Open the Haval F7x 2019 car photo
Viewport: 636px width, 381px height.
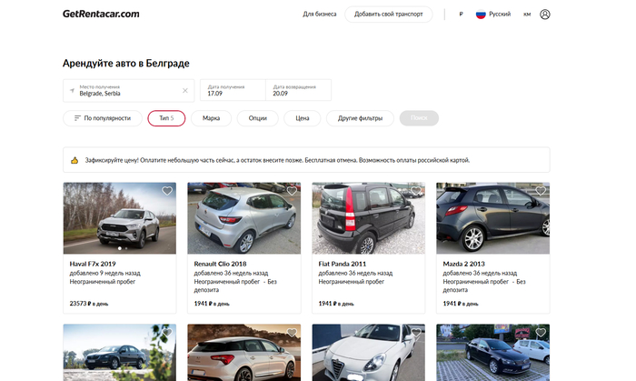(120, 218)
